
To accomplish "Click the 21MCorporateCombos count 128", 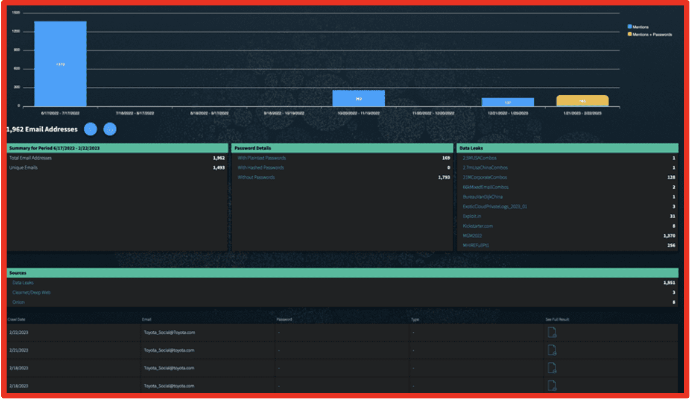I will click(671, 177).
